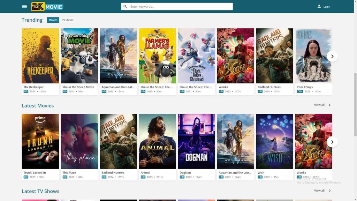Open the Wish movie poster
Viewport: 357px width, 201px height.
click(275, 141)
